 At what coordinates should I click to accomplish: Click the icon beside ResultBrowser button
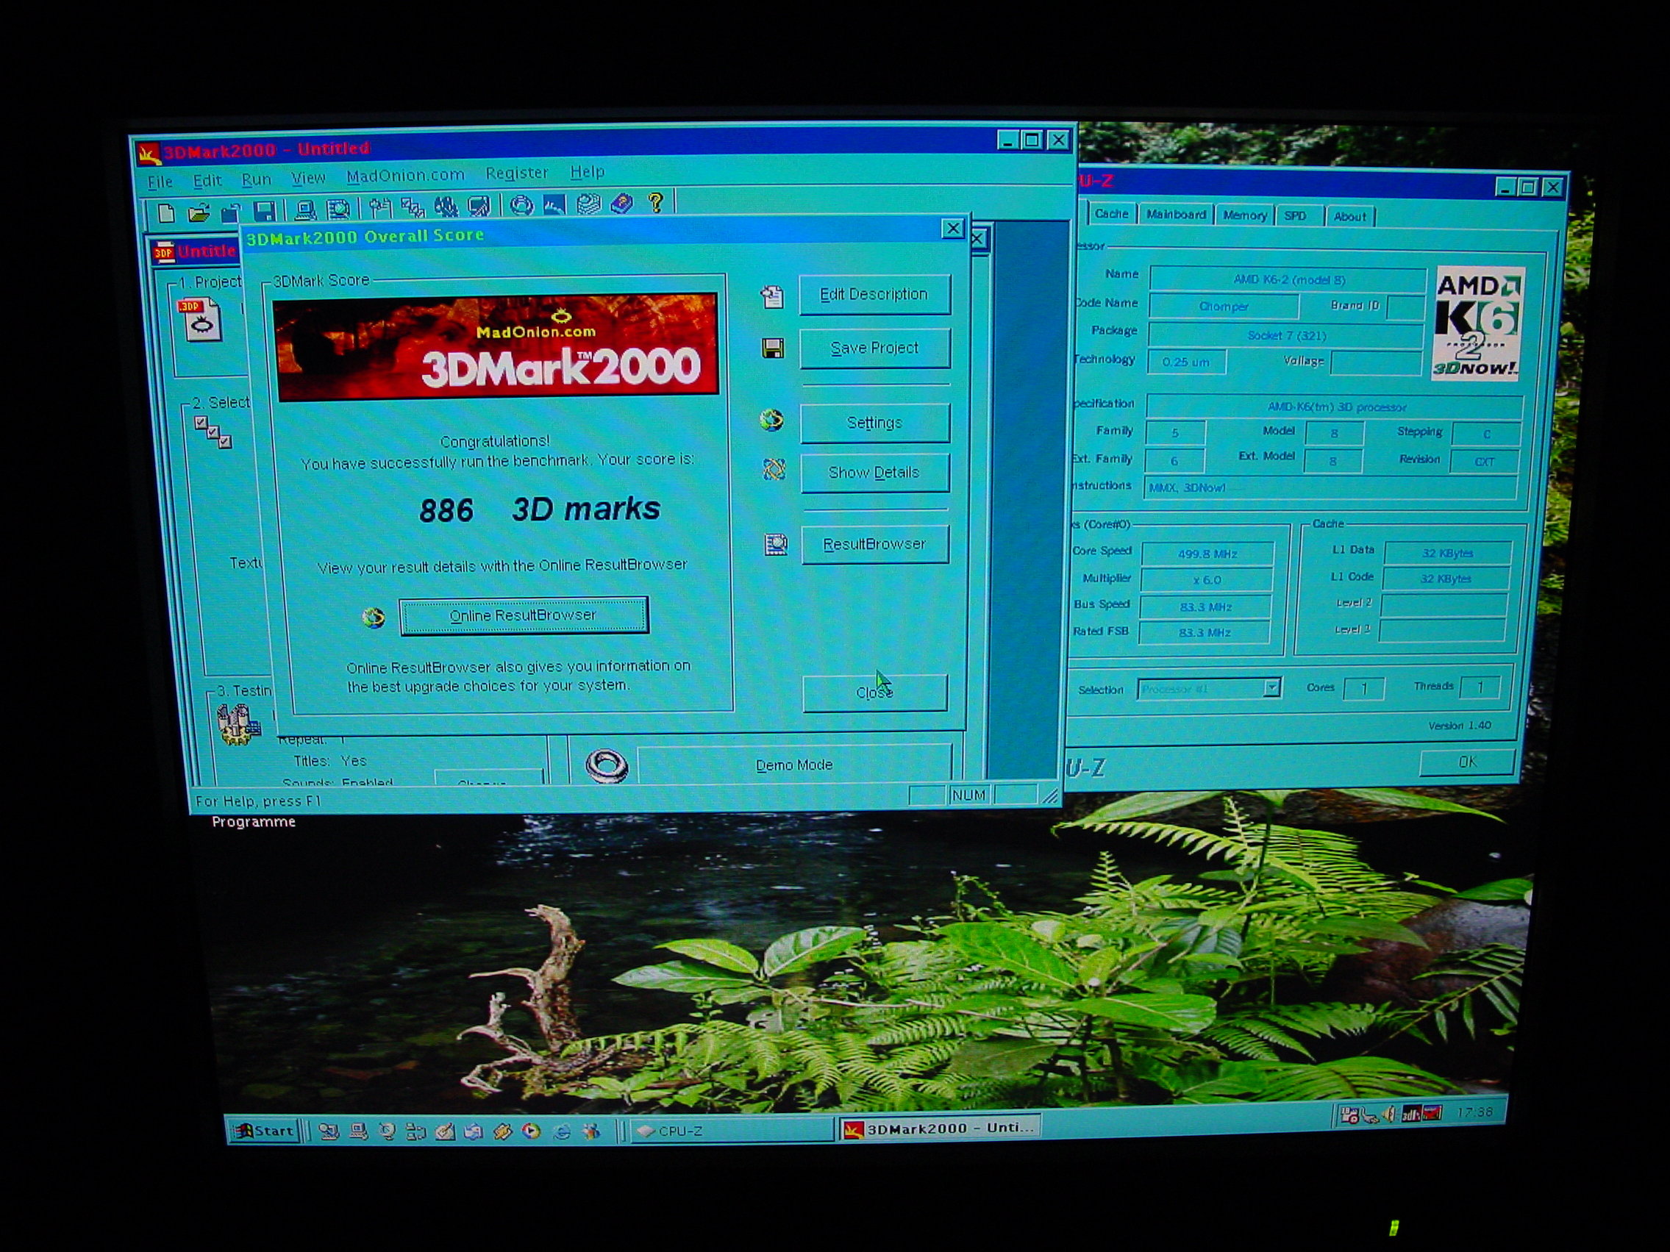click(x=775, y=544)
